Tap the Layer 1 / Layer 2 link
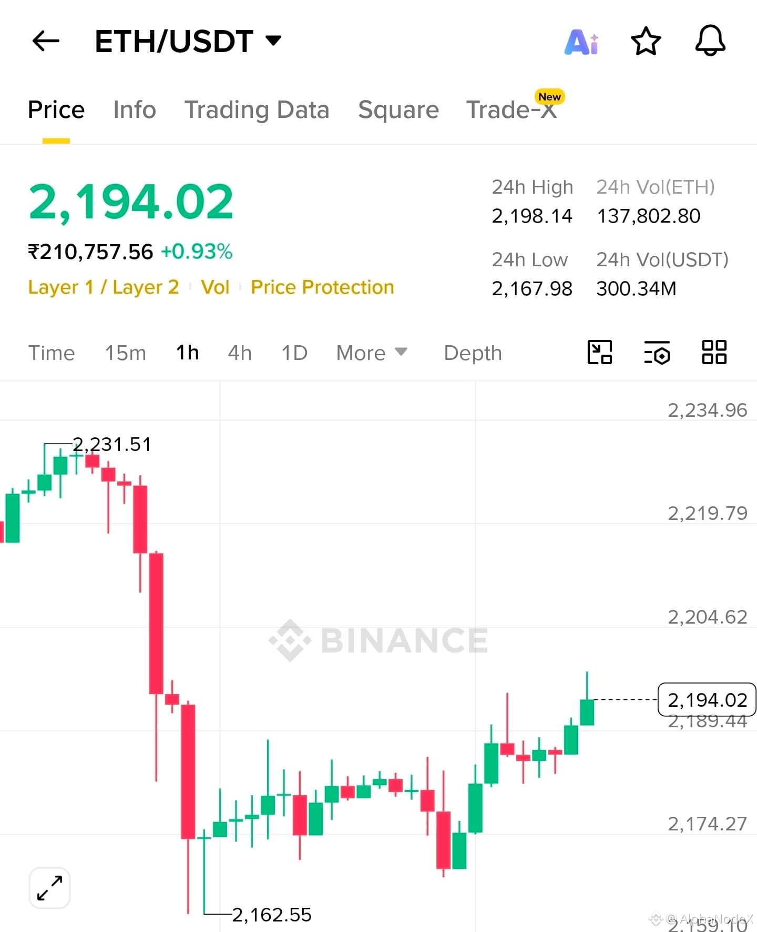This screenshot has width=757, height=932. click(104, 287)
